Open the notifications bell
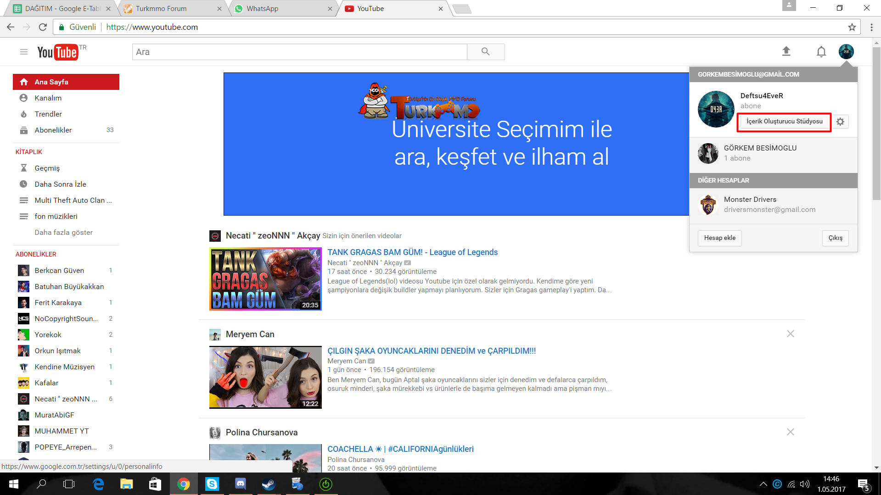This screenshot has height=495, width=881. point(821,52)
